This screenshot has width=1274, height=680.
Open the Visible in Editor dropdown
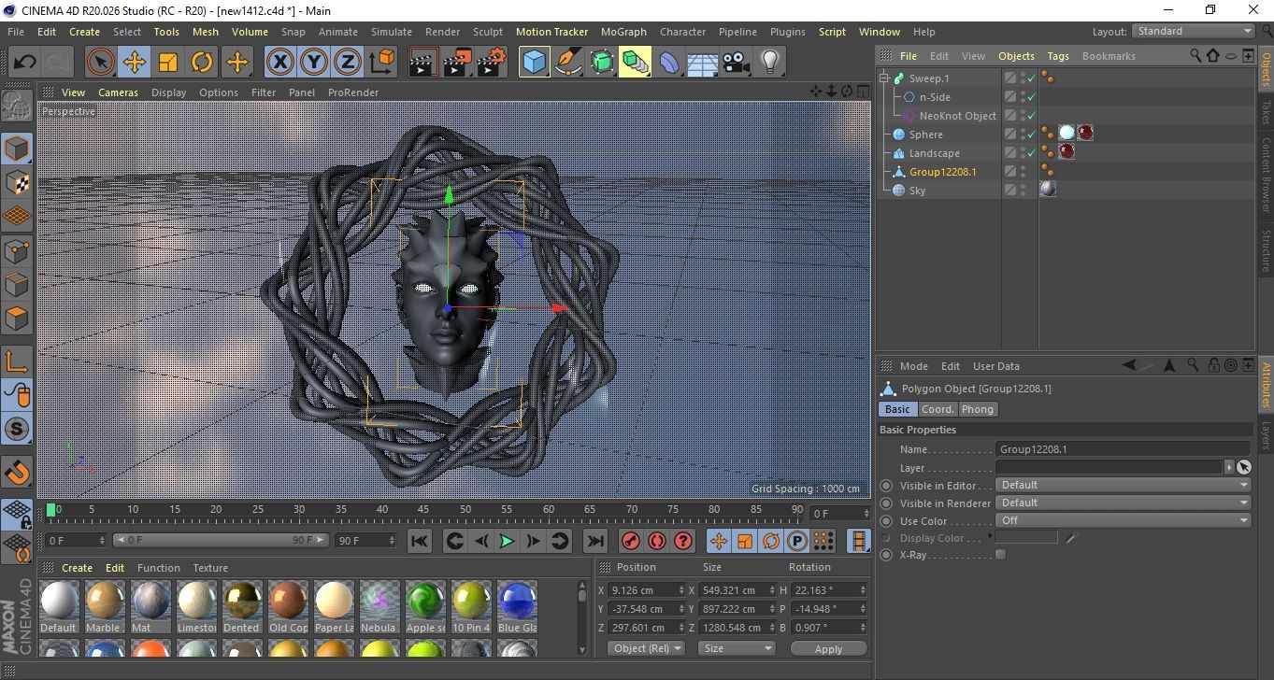tap(1123, 485)
